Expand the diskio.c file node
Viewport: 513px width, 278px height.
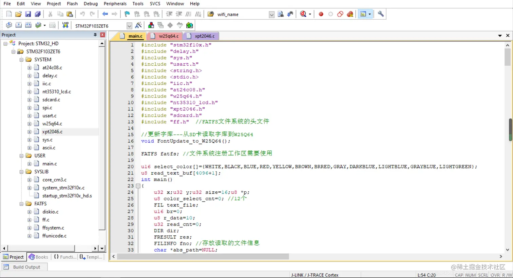(x=30, y=212)
